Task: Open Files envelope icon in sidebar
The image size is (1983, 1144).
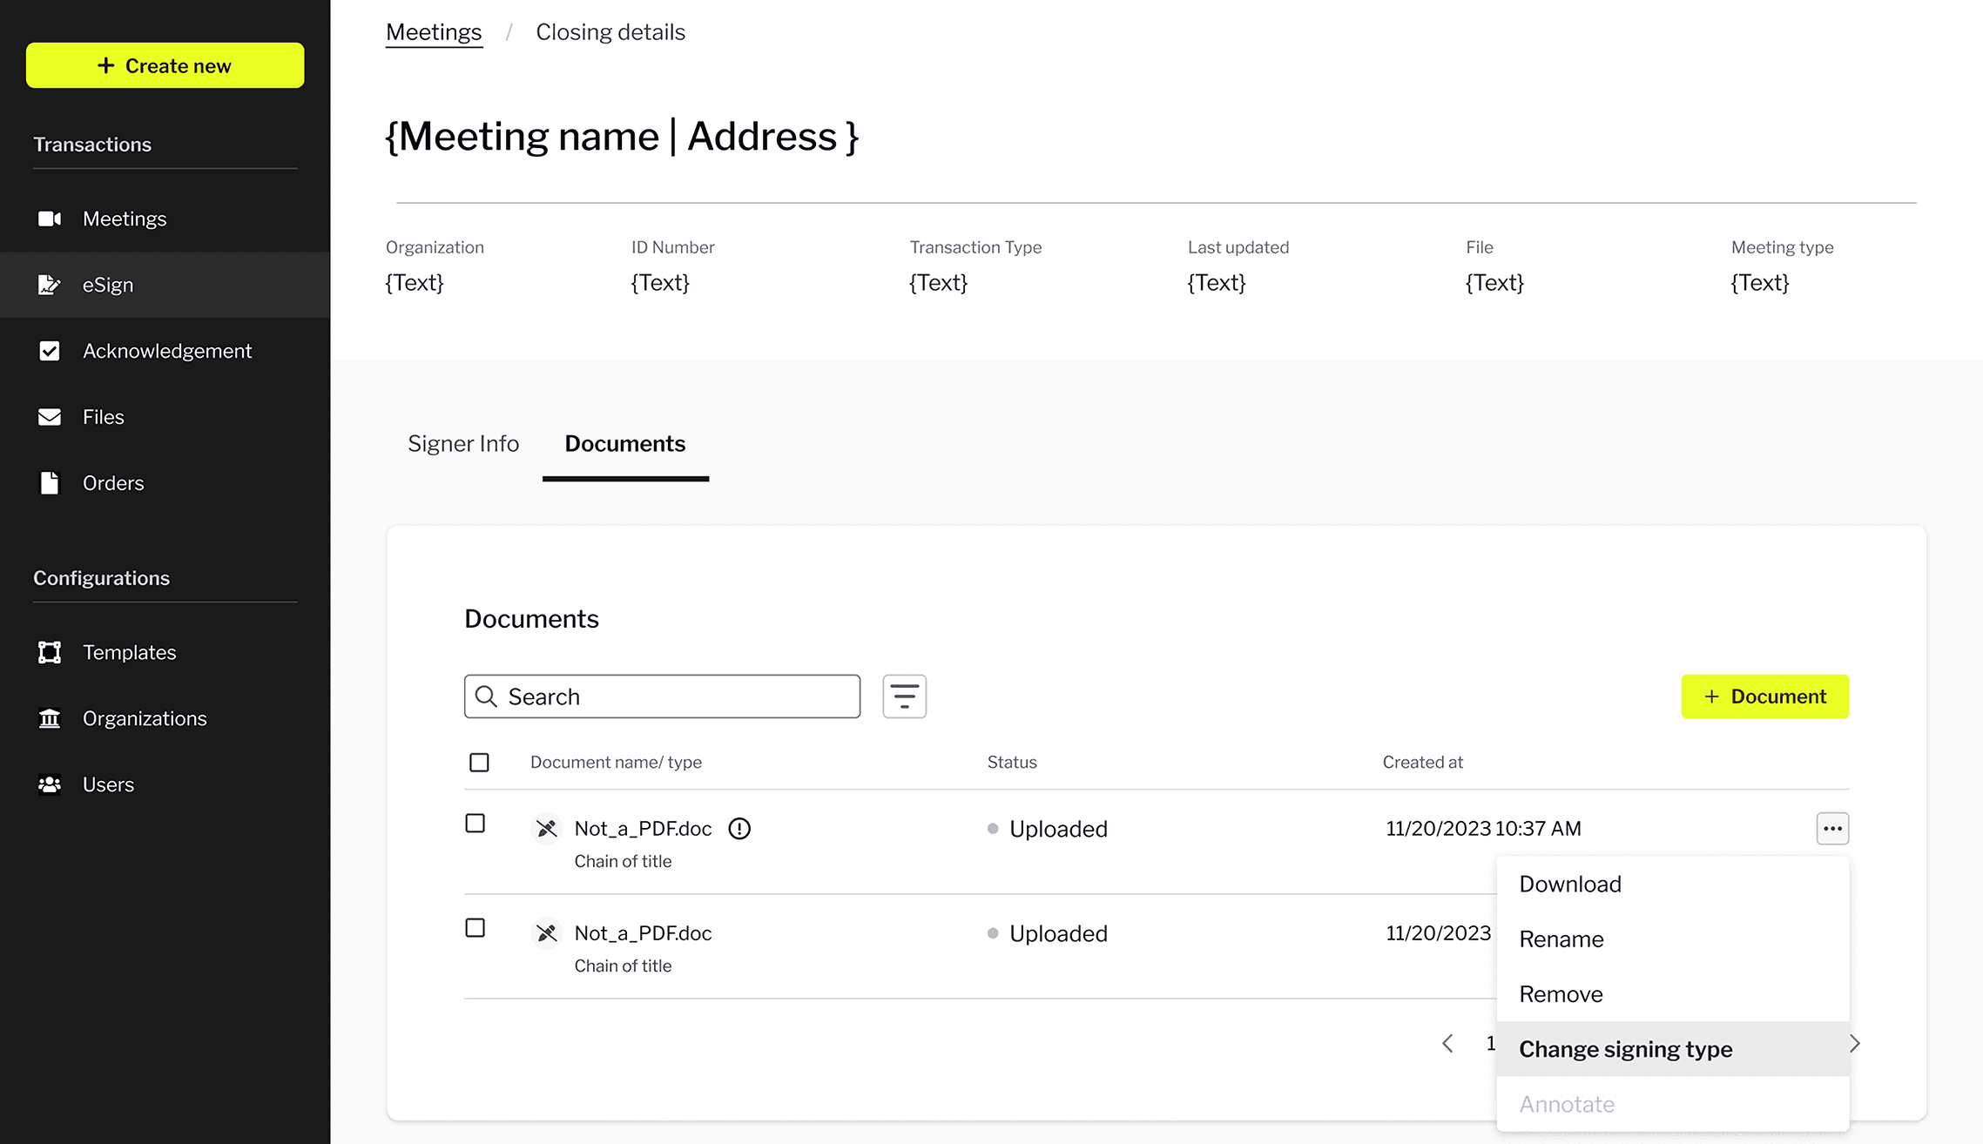Action: click(50, 417)
